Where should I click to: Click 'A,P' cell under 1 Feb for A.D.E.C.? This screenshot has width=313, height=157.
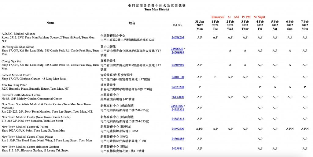point(215,37)
